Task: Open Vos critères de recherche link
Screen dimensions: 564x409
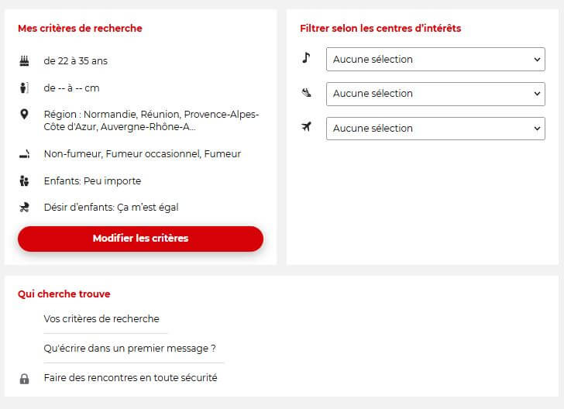Action: coord(101,318)
